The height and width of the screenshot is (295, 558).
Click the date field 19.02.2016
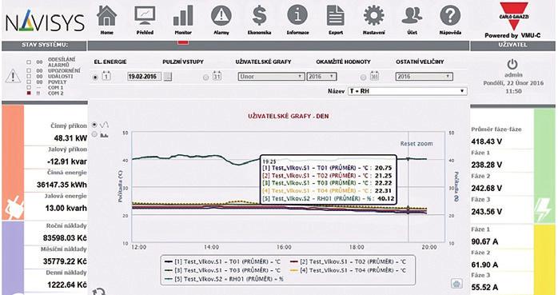point(144,77)
